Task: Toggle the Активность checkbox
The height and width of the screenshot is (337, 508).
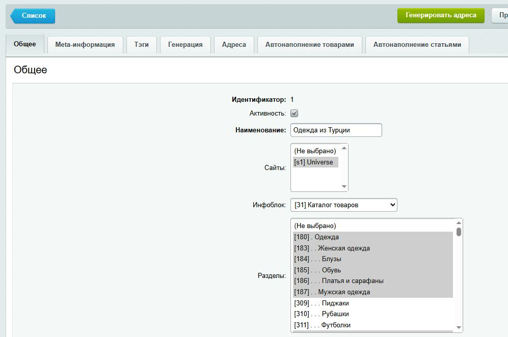Action: [294, 113]
